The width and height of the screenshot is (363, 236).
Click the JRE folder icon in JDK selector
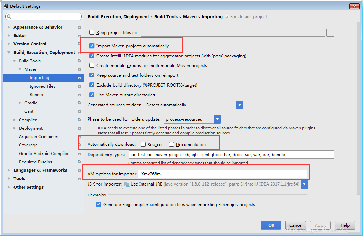(127, 184)
